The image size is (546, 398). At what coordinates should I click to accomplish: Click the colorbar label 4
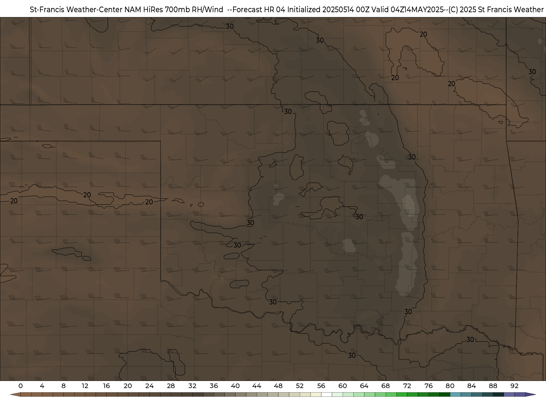42,386
